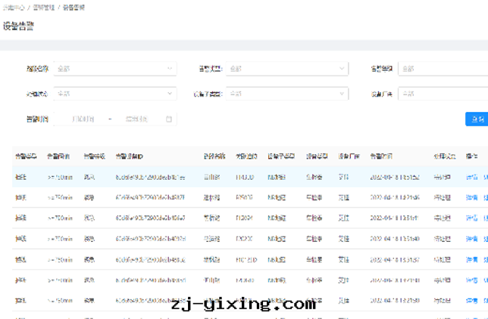488x319 pixels.
Task: Click the 告警时间 column header in the table
Action: pos(381,156)
